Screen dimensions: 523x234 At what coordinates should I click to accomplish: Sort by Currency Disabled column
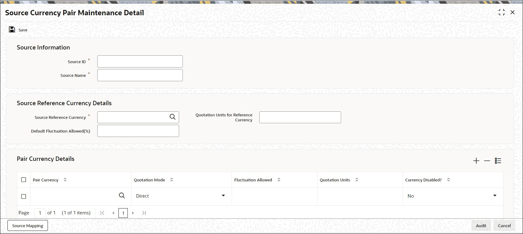click(448, 180)
